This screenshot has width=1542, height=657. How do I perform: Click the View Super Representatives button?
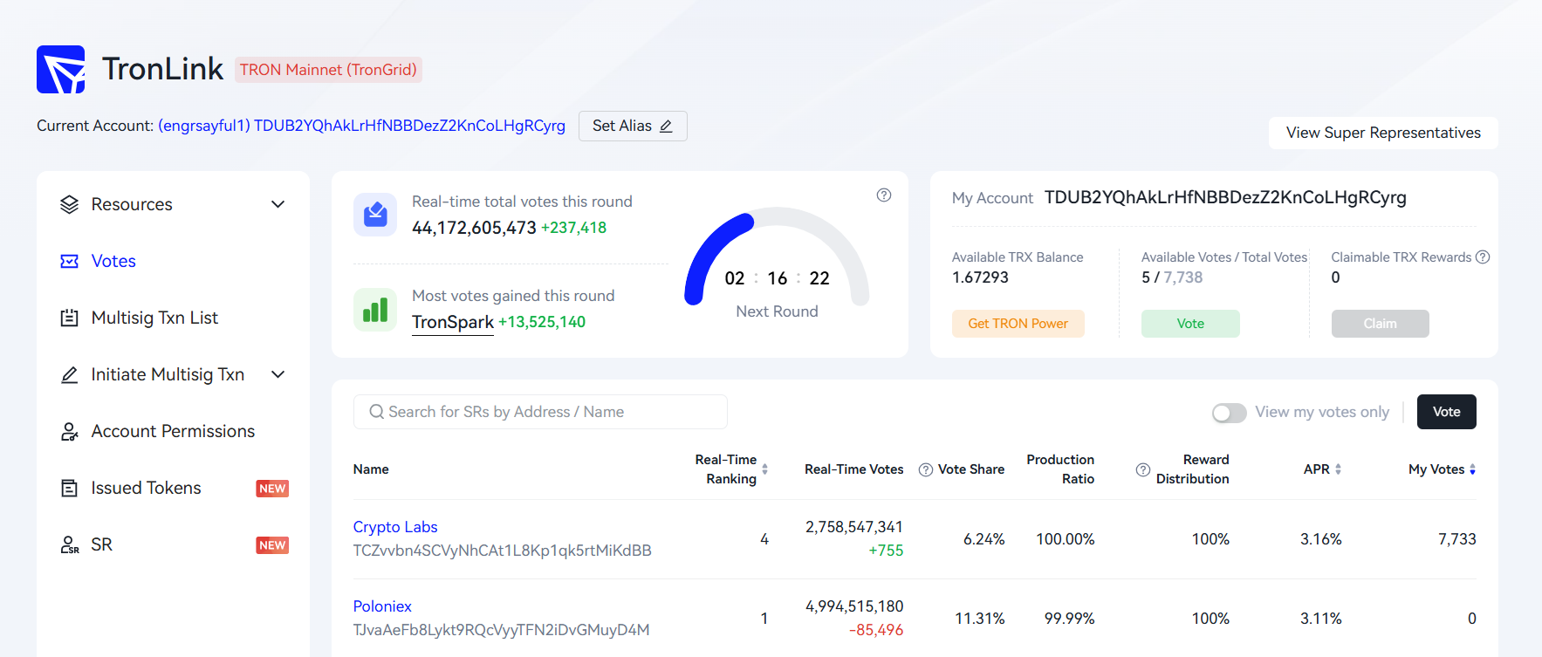click(1383, 133)
